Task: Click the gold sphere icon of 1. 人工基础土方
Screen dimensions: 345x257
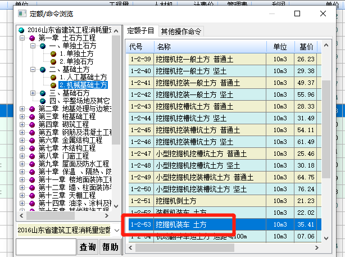Action: point(53,77)
